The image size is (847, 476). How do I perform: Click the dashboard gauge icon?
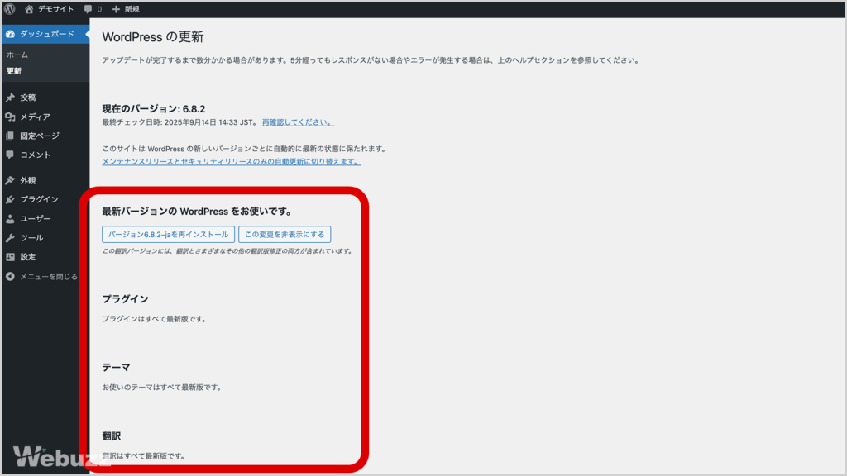pyautogui.click(x=10, y=34)
